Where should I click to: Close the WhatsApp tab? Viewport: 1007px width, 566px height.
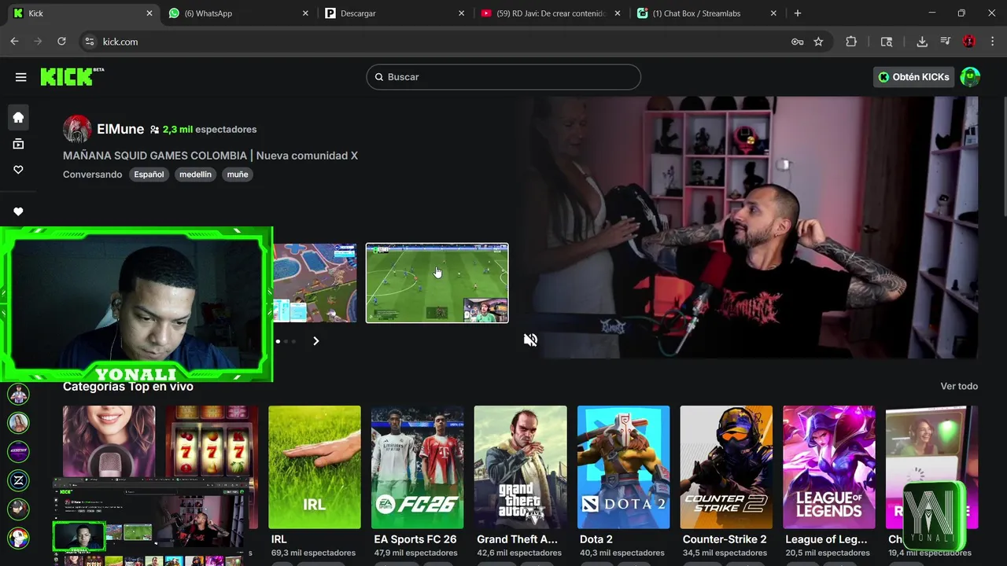[x=305, y=13]
